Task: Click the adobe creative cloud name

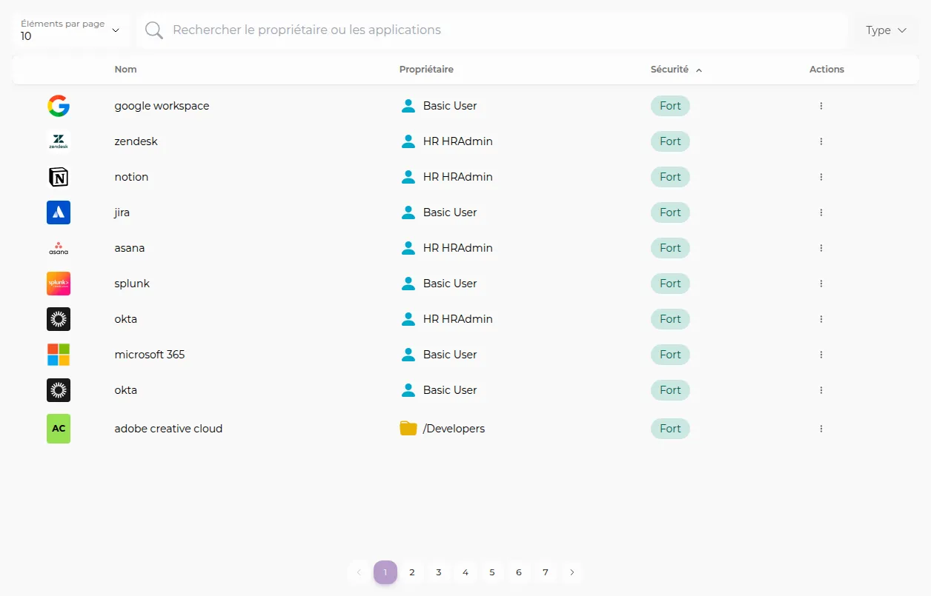Action: click(168, 429)
